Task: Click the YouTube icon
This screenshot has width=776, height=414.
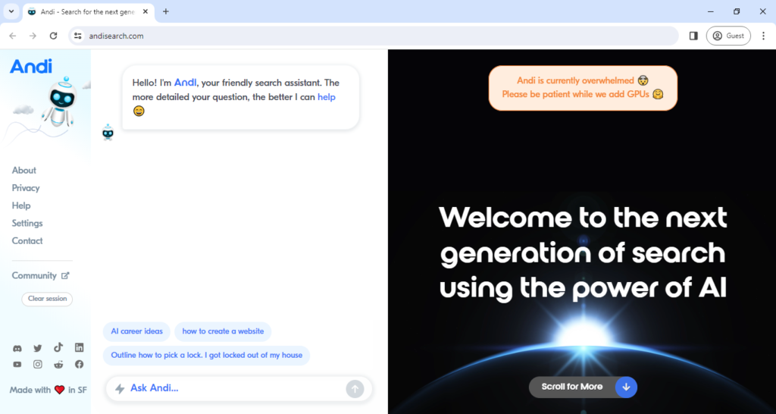Action: click(x=17, y=365)
